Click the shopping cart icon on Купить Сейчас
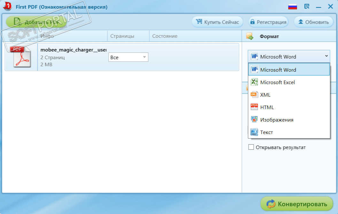The width and height of the screenshot is (338, 214). tap(199, 22)
